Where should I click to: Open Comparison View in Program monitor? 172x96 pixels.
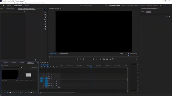[113, 59]
